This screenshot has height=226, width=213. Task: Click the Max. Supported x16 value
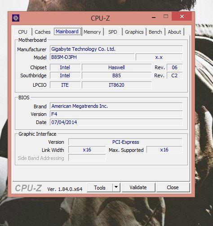click(x=164, y=150)
